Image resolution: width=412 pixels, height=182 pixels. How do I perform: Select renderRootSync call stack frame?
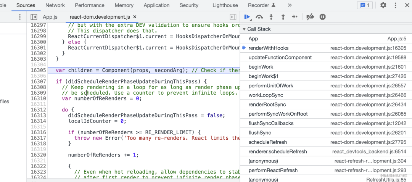pos(326,105)
